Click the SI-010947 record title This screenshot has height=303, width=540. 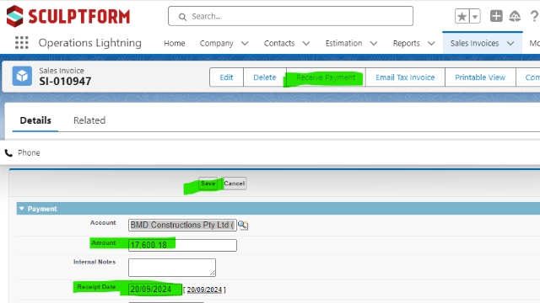click(65, 82)
